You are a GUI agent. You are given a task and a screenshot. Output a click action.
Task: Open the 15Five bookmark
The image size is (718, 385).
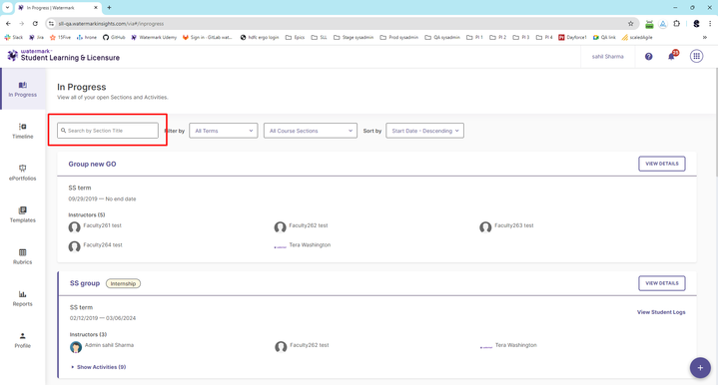coord(60,38)
